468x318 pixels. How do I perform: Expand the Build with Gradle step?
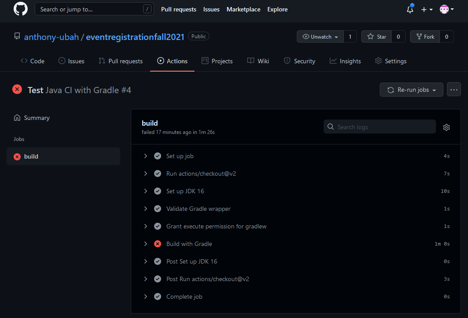tap(146, 244)
